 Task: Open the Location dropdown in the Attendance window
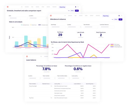[x=74, y=27]
